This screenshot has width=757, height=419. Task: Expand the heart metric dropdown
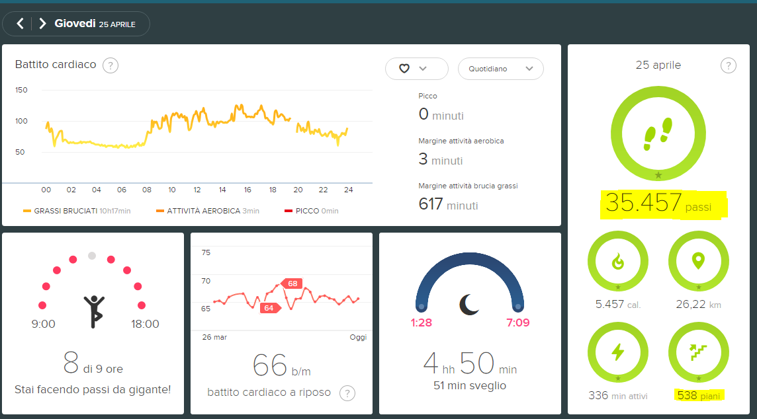416,69
